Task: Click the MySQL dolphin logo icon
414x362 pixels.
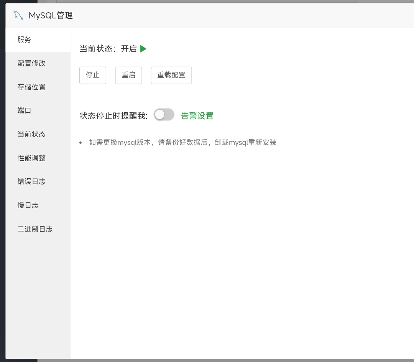Action: pos(18,15)
